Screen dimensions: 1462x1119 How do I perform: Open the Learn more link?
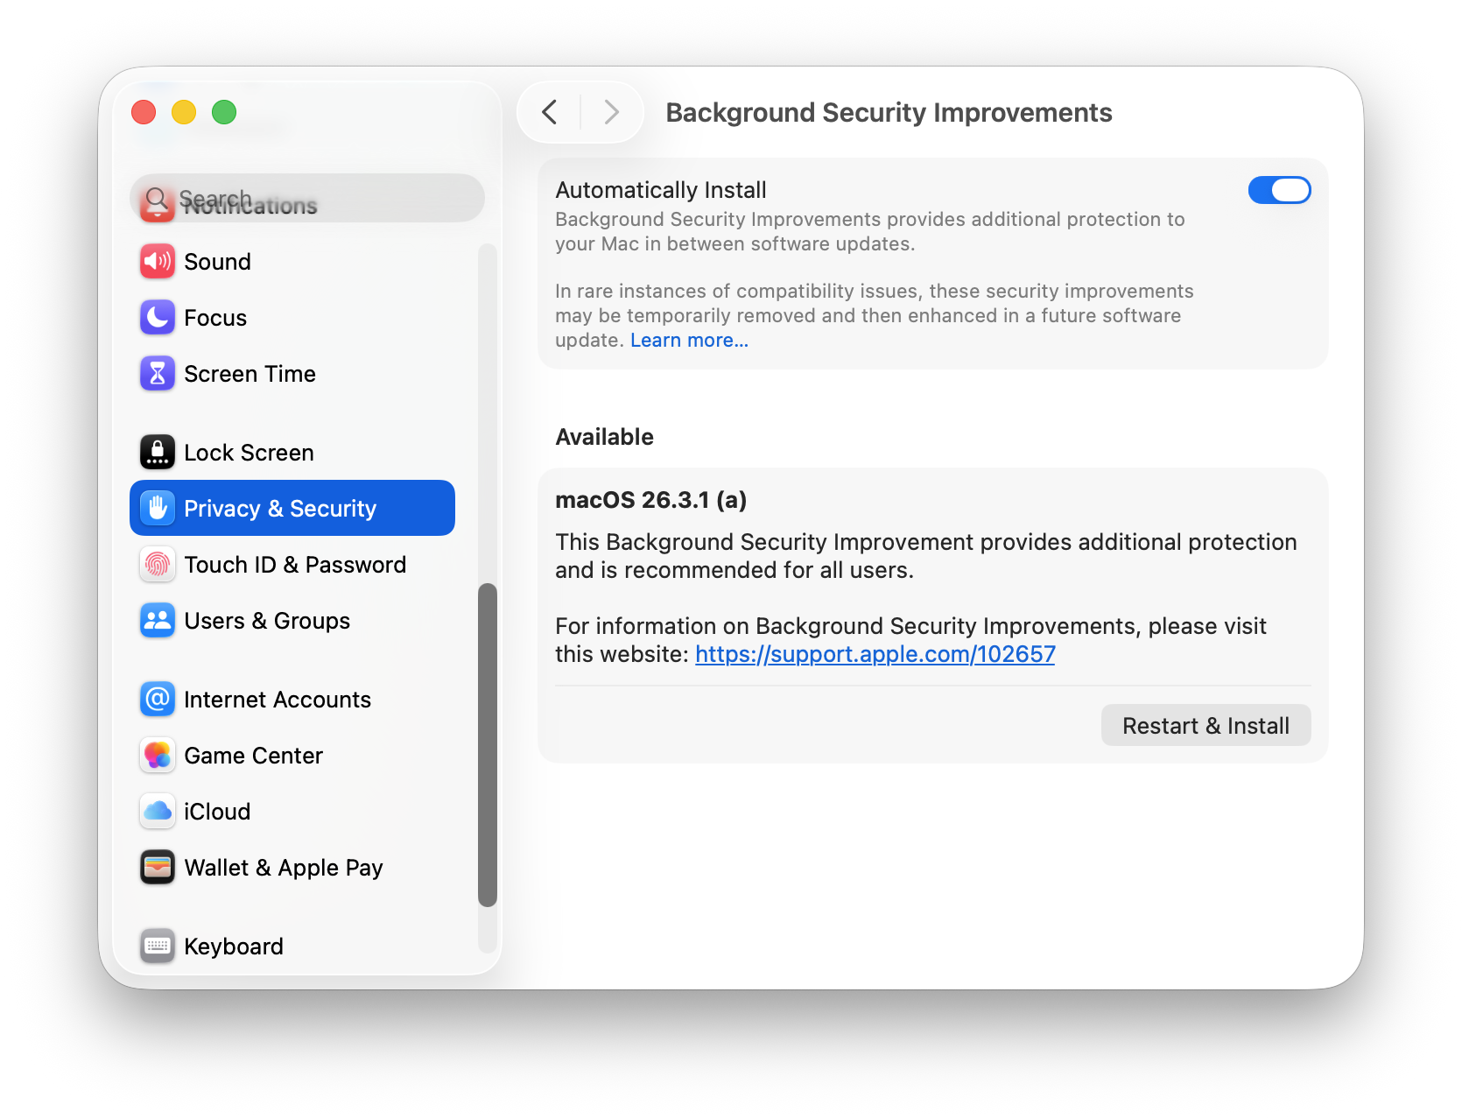(689, 340)
